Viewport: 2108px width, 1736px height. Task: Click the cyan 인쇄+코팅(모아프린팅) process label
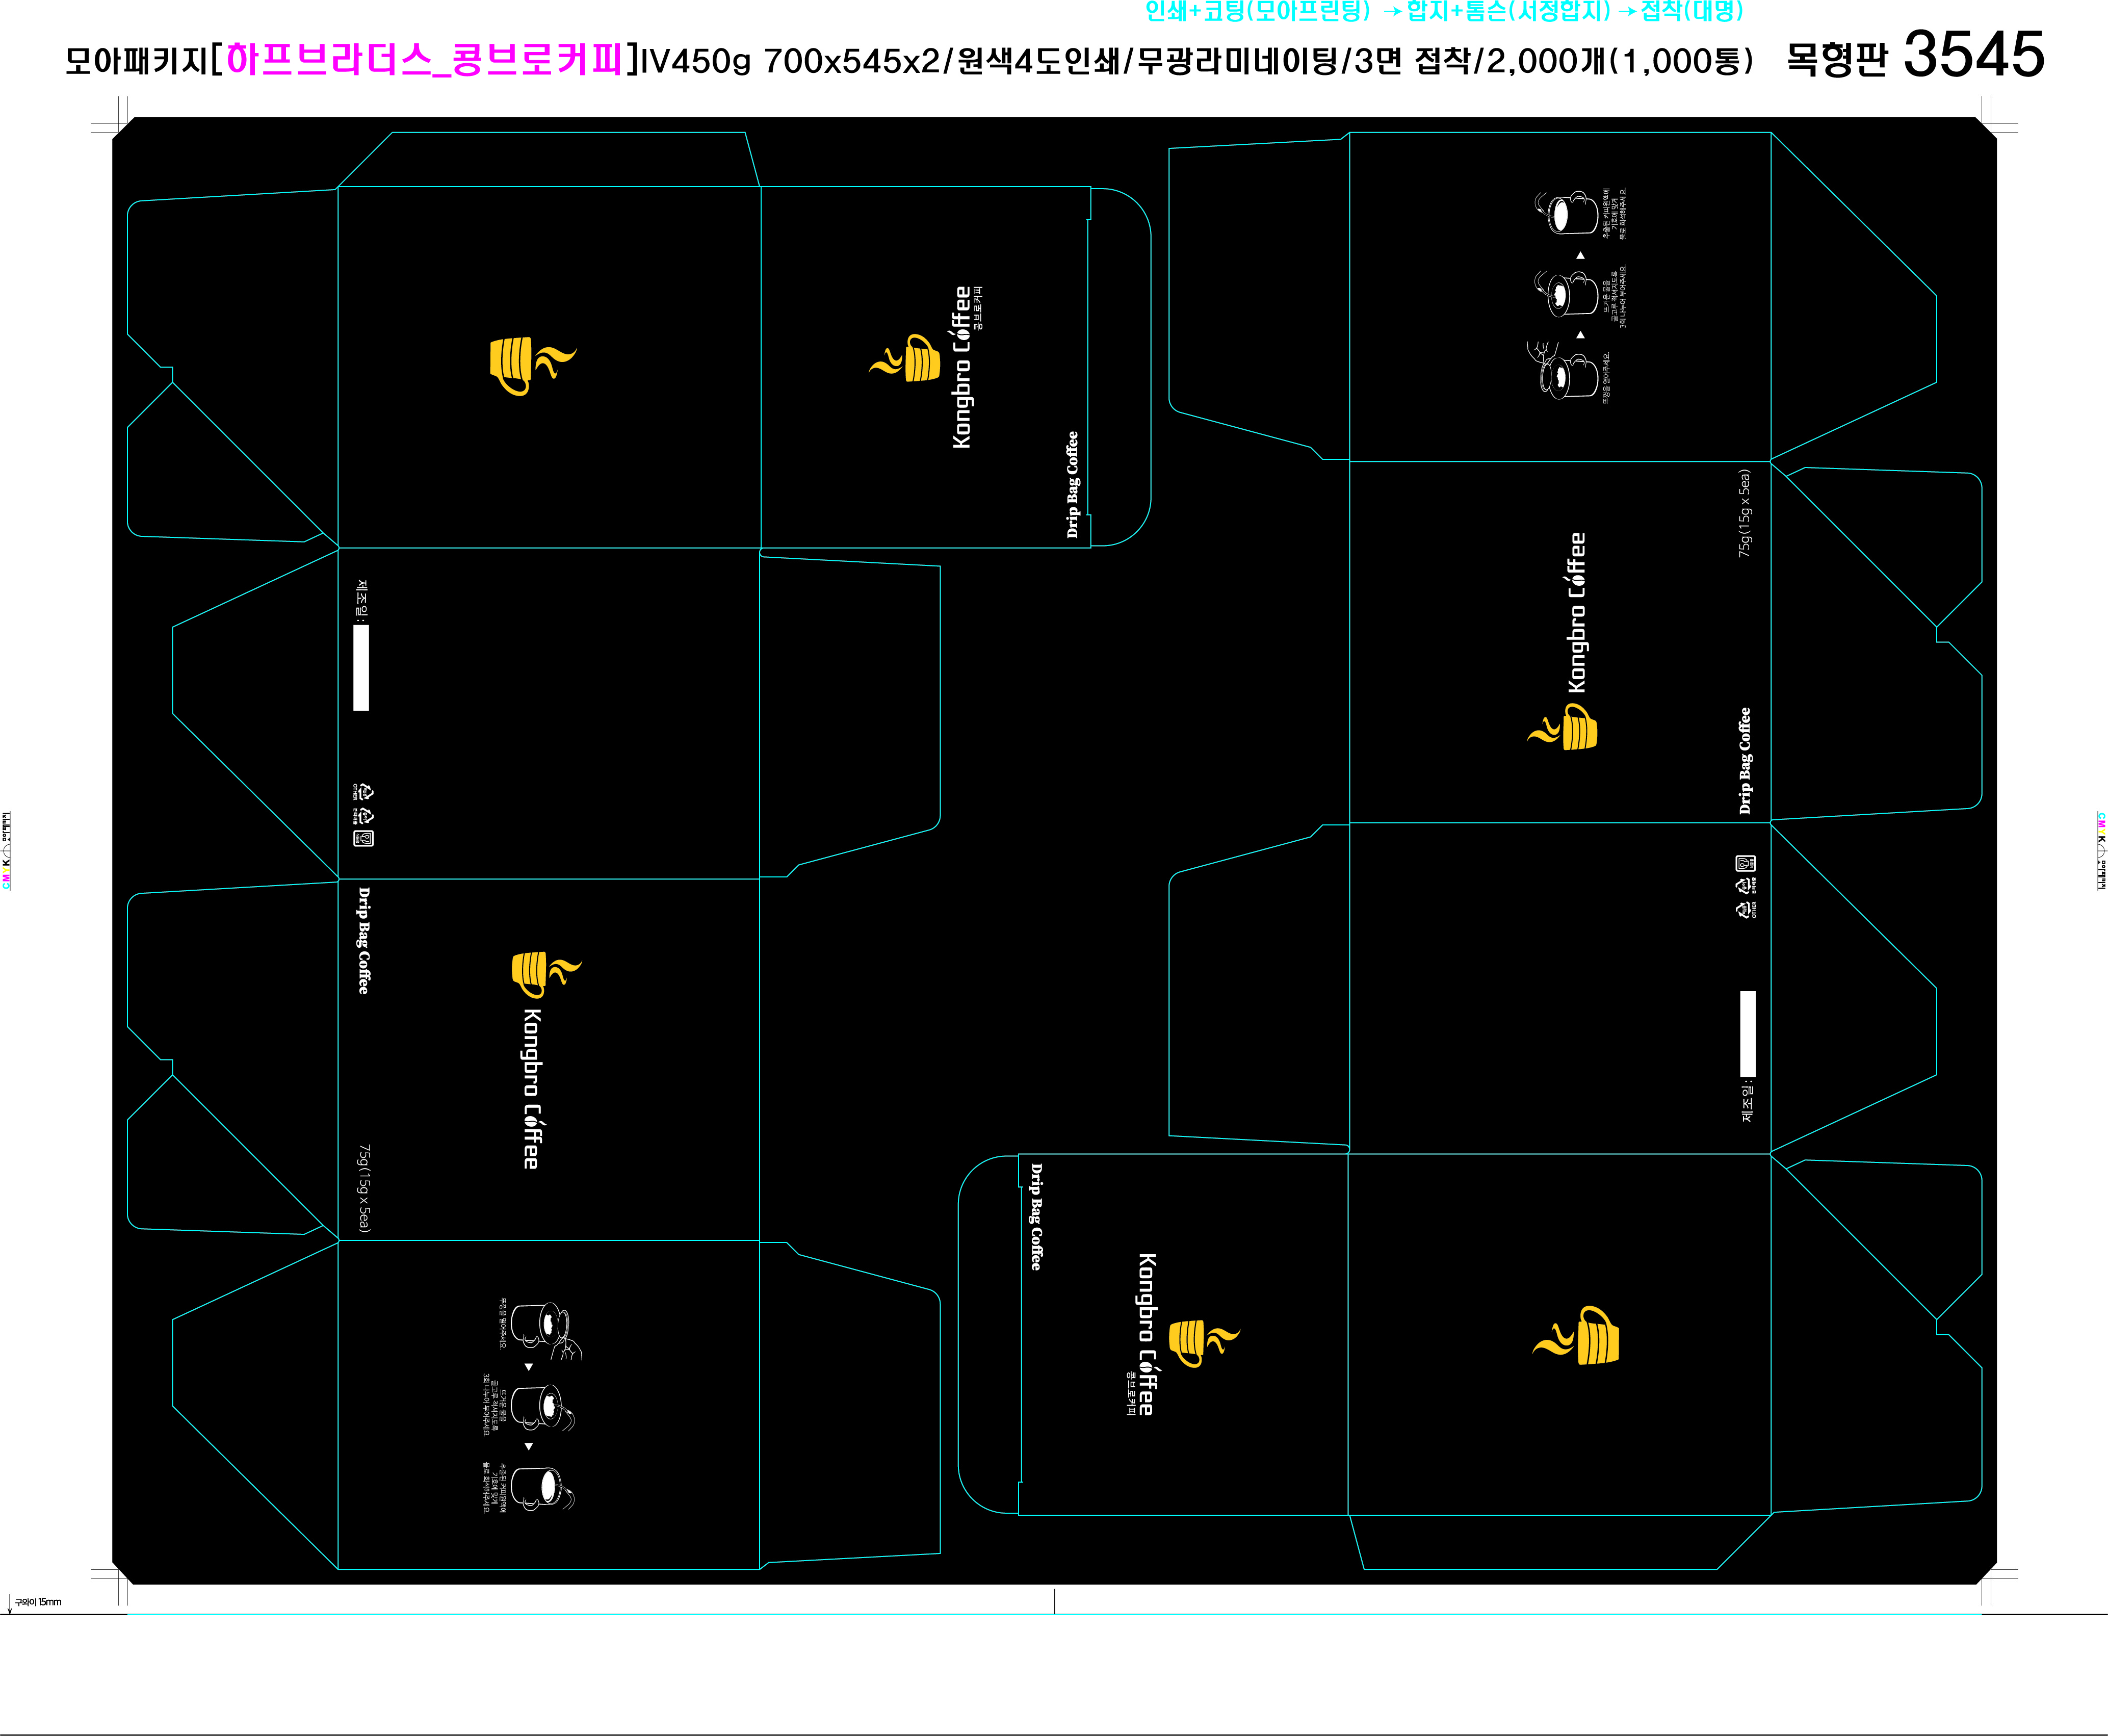click(x=1257, y=11)
